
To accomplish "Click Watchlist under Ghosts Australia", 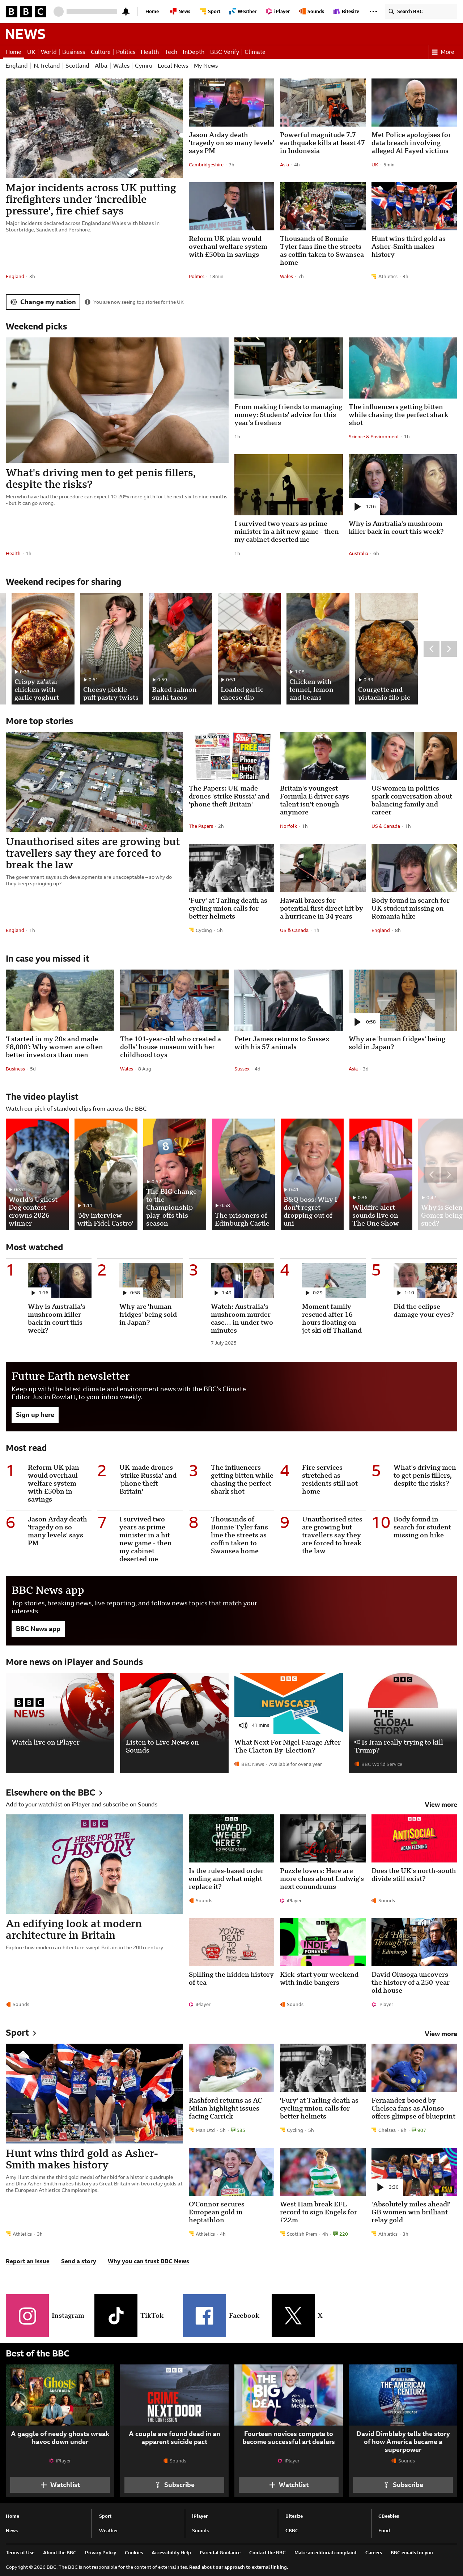I will click(60, 2484).
